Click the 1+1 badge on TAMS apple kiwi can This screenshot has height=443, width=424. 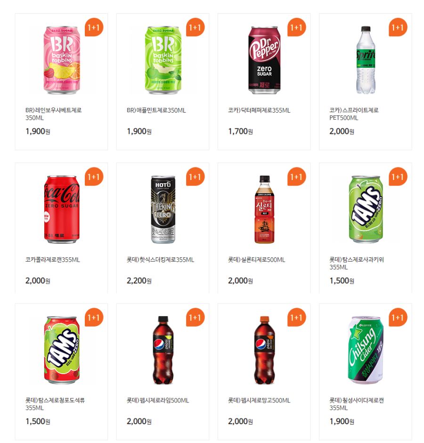[x=398, y=177]
